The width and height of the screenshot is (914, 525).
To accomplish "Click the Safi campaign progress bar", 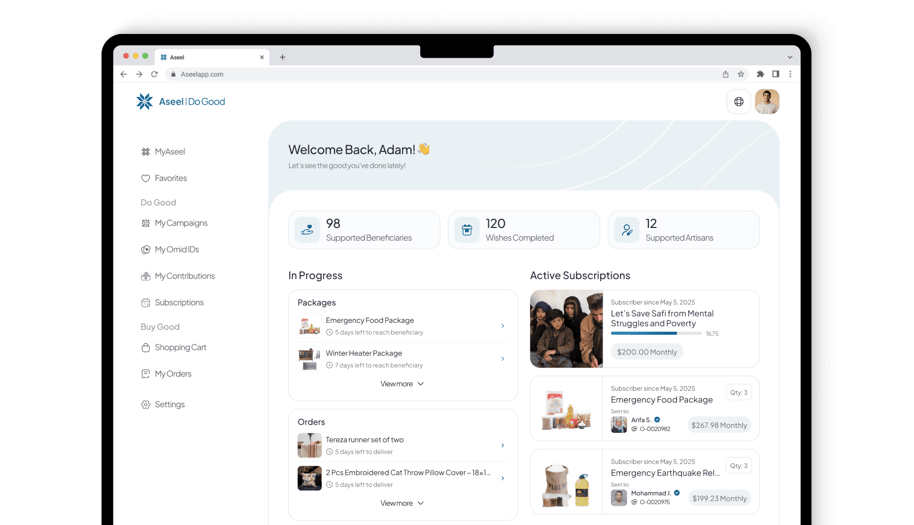I will pos(655,333).
